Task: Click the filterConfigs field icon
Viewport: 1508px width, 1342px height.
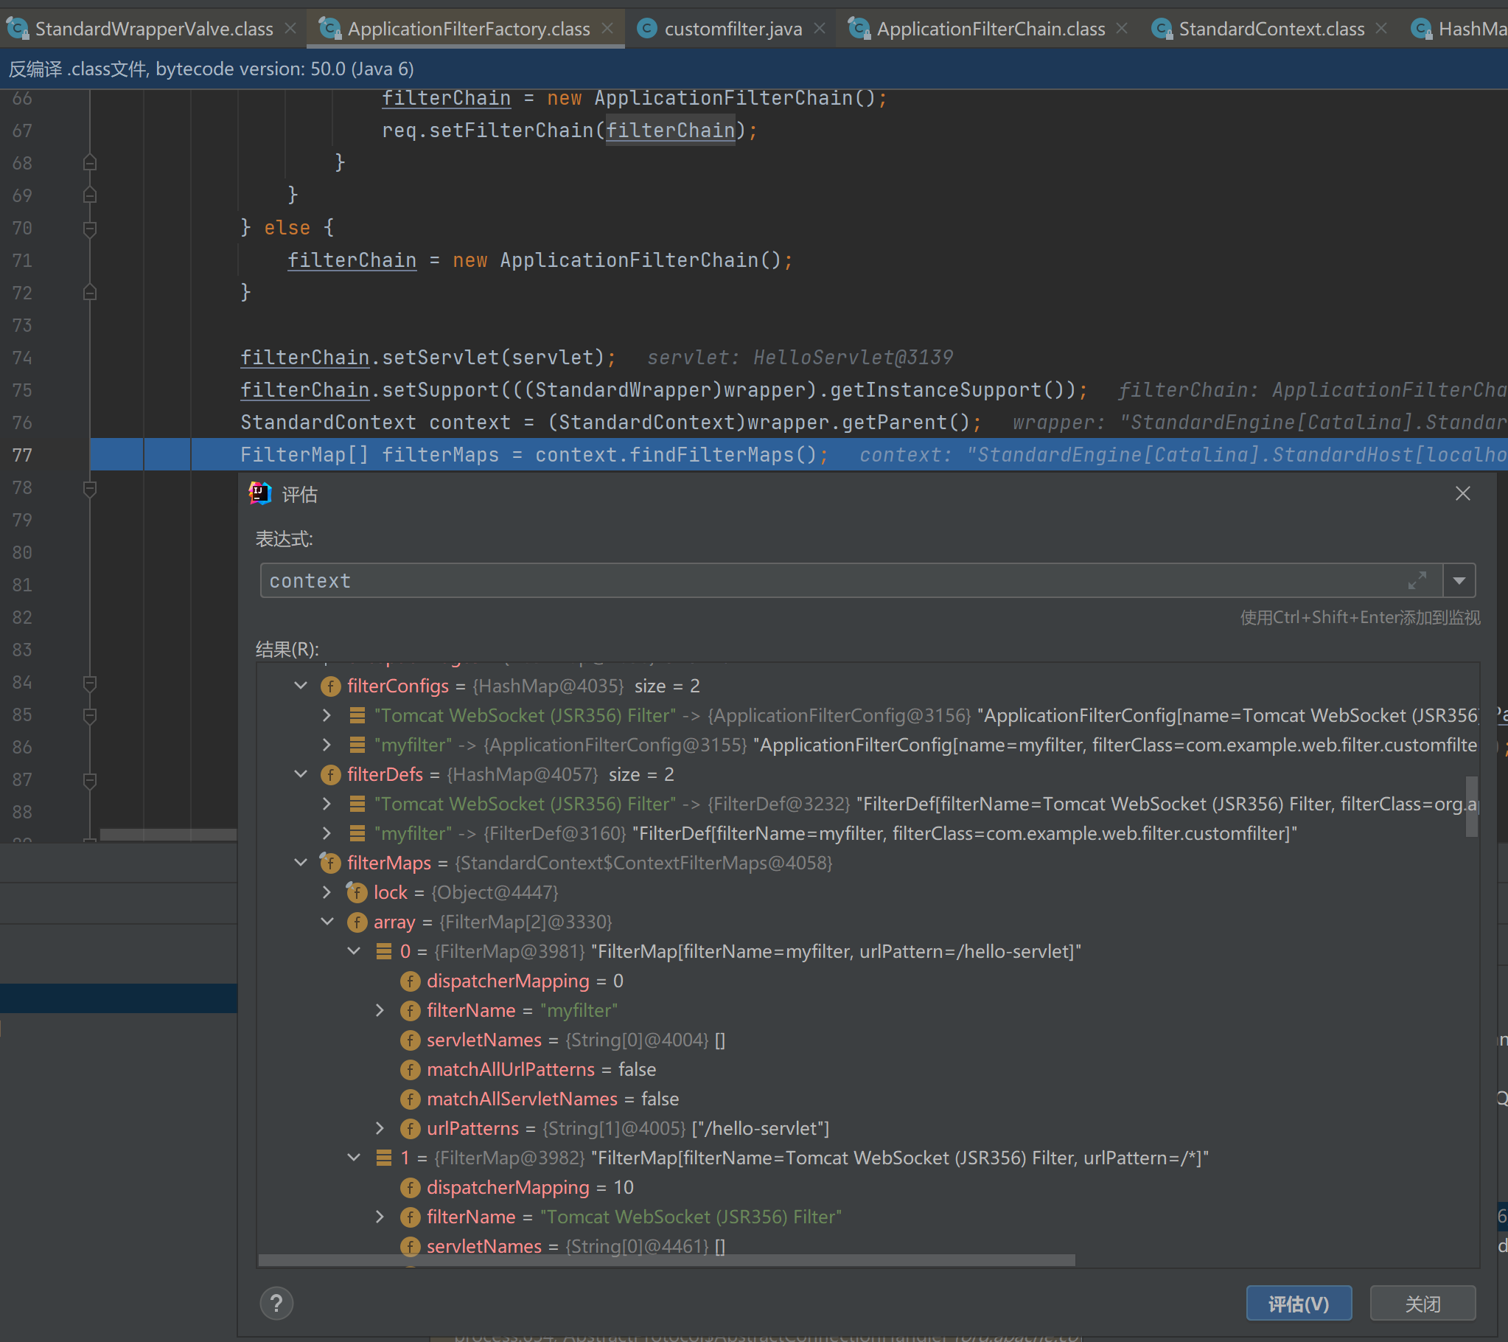Action: 329,686
